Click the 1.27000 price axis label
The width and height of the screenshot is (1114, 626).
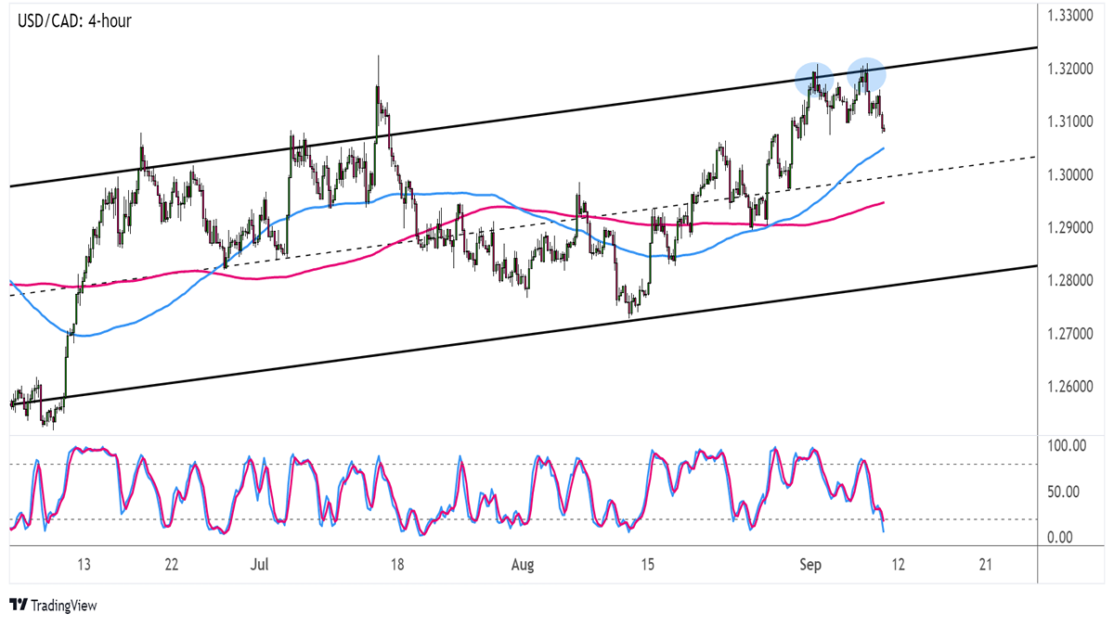[1071, 333]
